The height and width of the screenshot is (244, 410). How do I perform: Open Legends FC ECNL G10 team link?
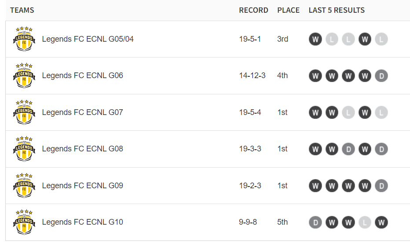coord(82,222)
